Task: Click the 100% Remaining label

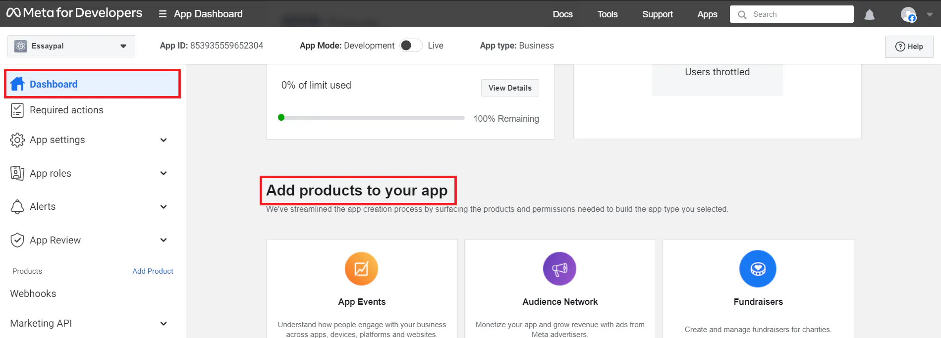Action: click(x=506, y=119)
